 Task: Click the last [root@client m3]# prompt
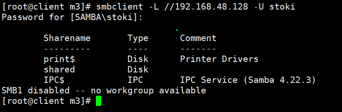46,101
